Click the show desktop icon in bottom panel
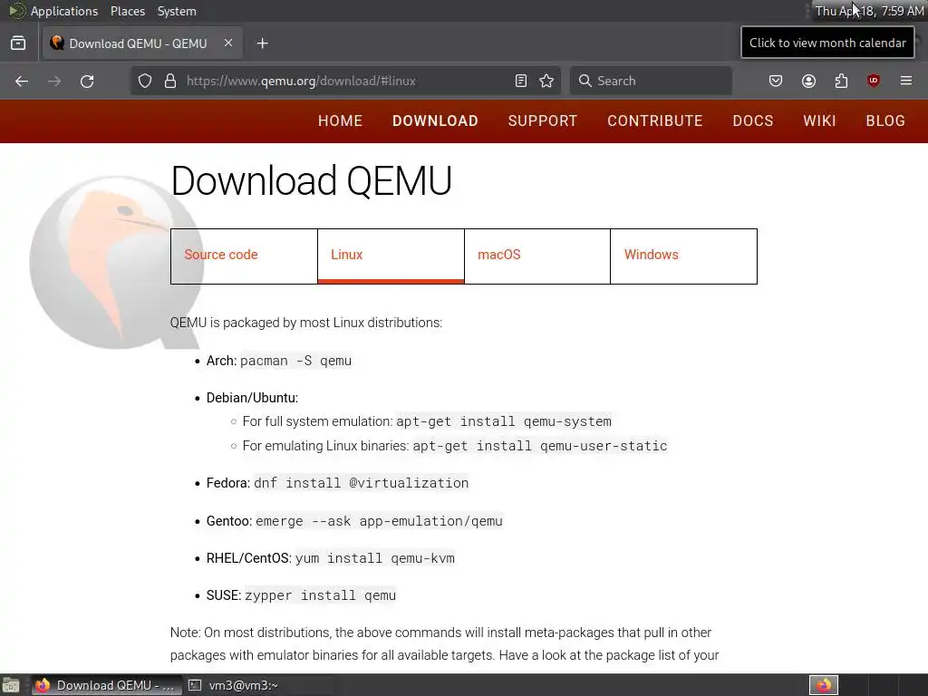 (11, 685)
